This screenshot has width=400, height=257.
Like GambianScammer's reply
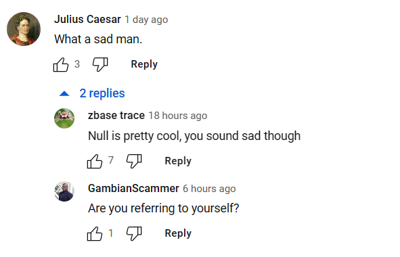[95, 233]
